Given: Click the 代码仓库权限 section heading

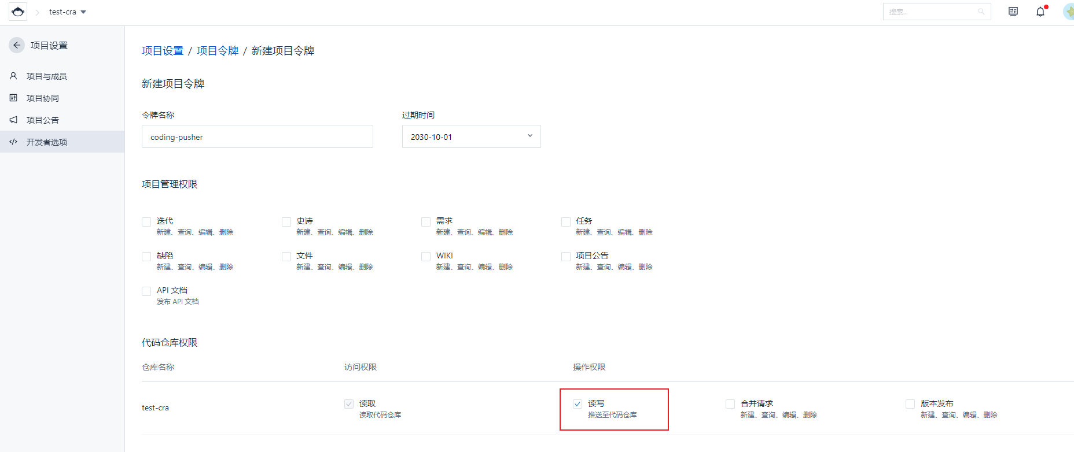Looking at the screenshot, I should (170, 343).
